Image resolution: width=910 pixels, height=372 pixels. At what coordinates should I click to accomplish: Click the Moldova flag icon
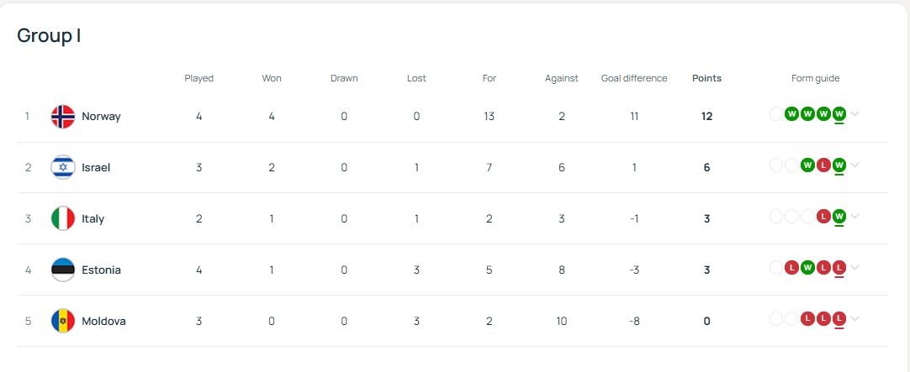(x=63, y=321)
